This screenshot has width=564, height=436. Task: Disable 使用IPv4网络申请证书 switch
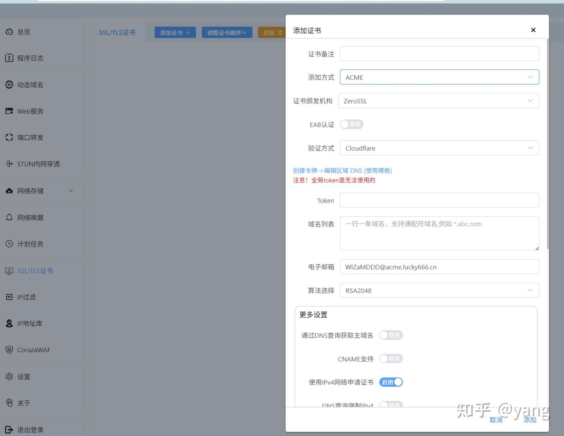click(x=391, y=382)
